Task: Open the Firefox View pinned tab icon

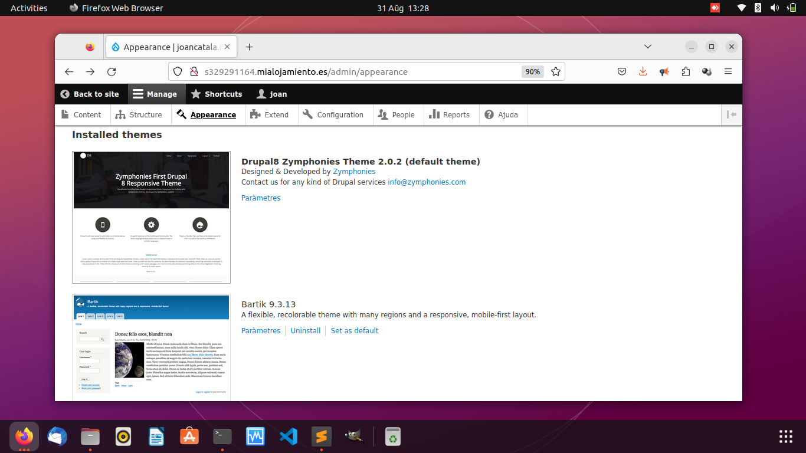Action: [x=90, y=47]
